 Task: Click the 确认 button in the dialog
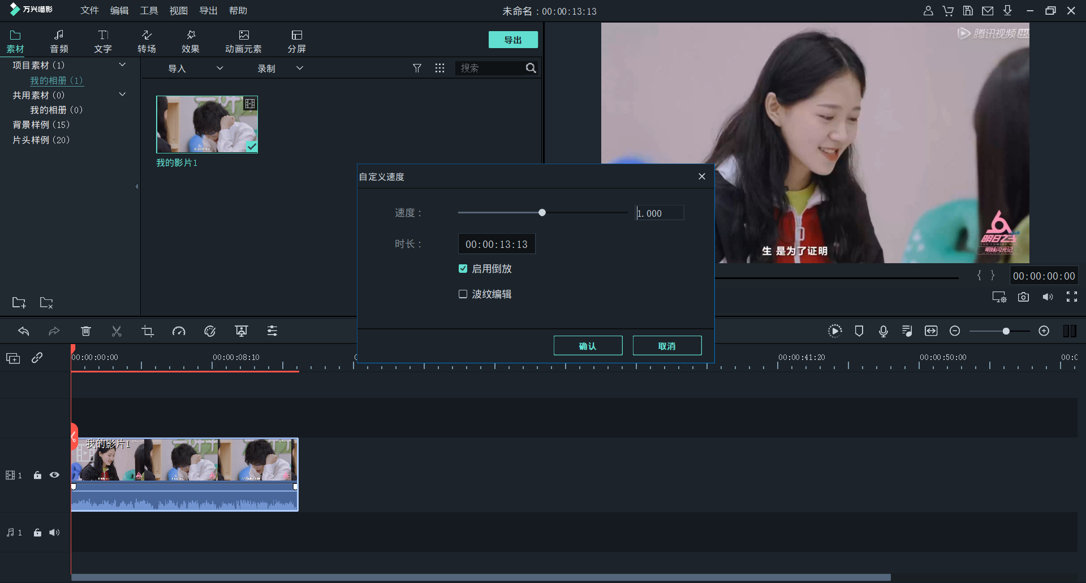pyautogui.click(x=588, y=345)
